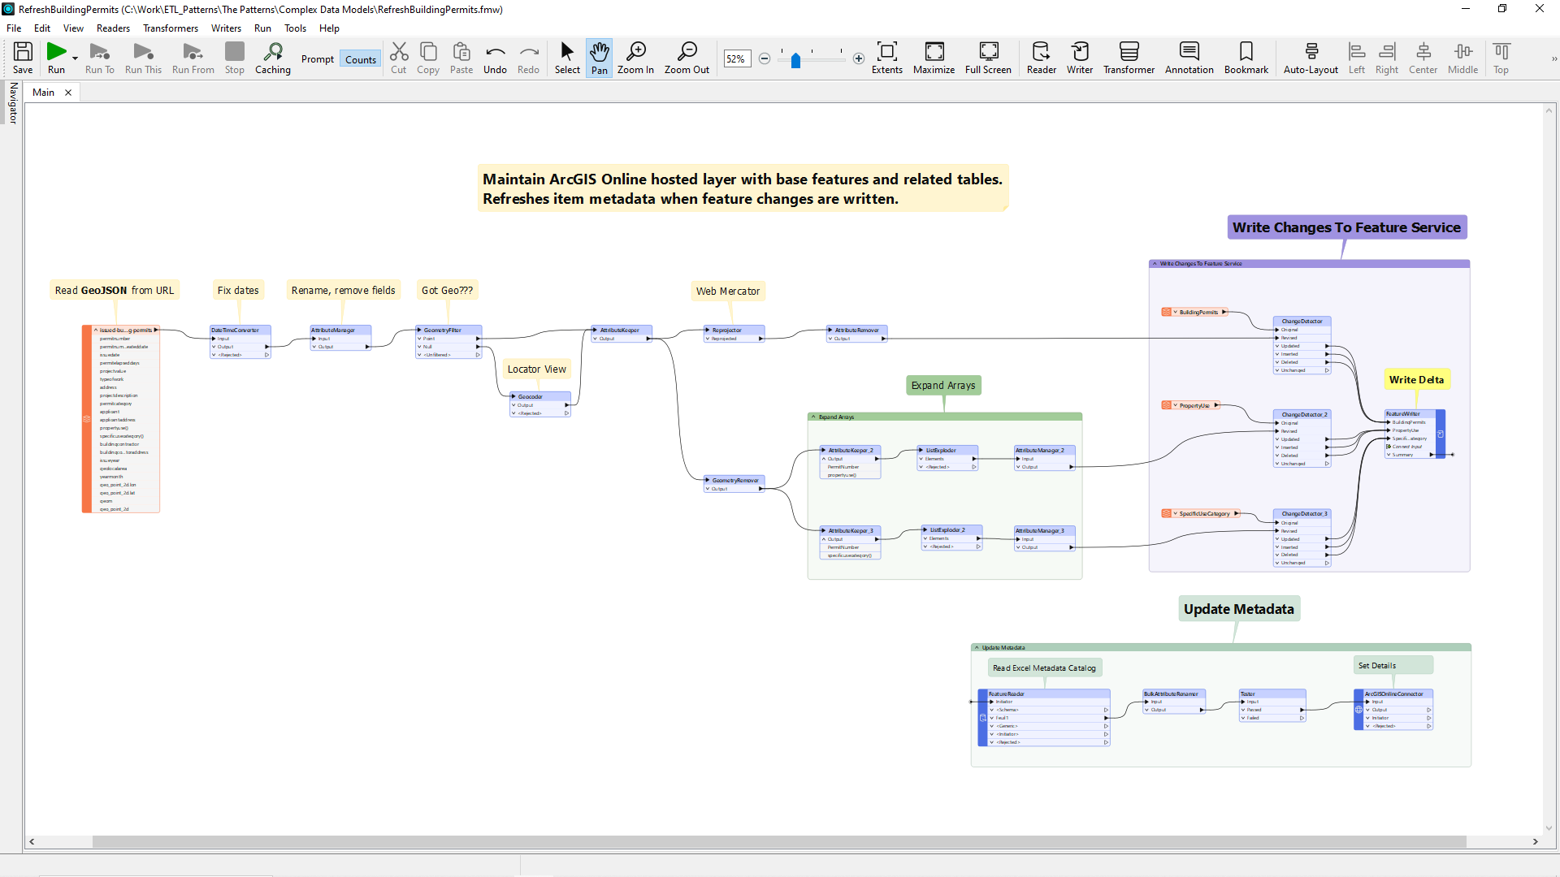This screenshot has width=1560, height=877.
Task: Toggle feature Caching on
Action: (272, 57)
